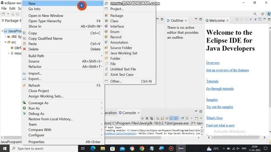Image resolution: width=271 pixels, height=152 pixels.
Task: Click Copy in context menu
Action: pos(63,33)
